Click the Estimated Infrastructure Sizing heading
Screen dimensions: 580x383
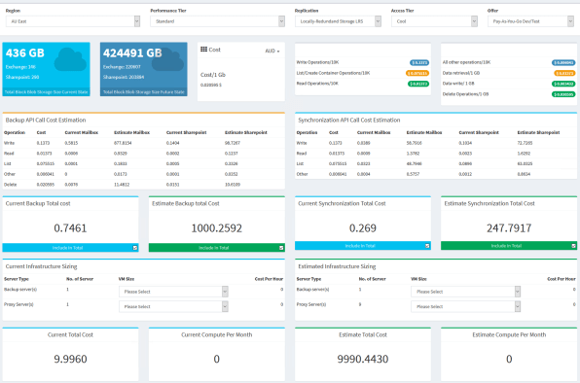[337, 266]
